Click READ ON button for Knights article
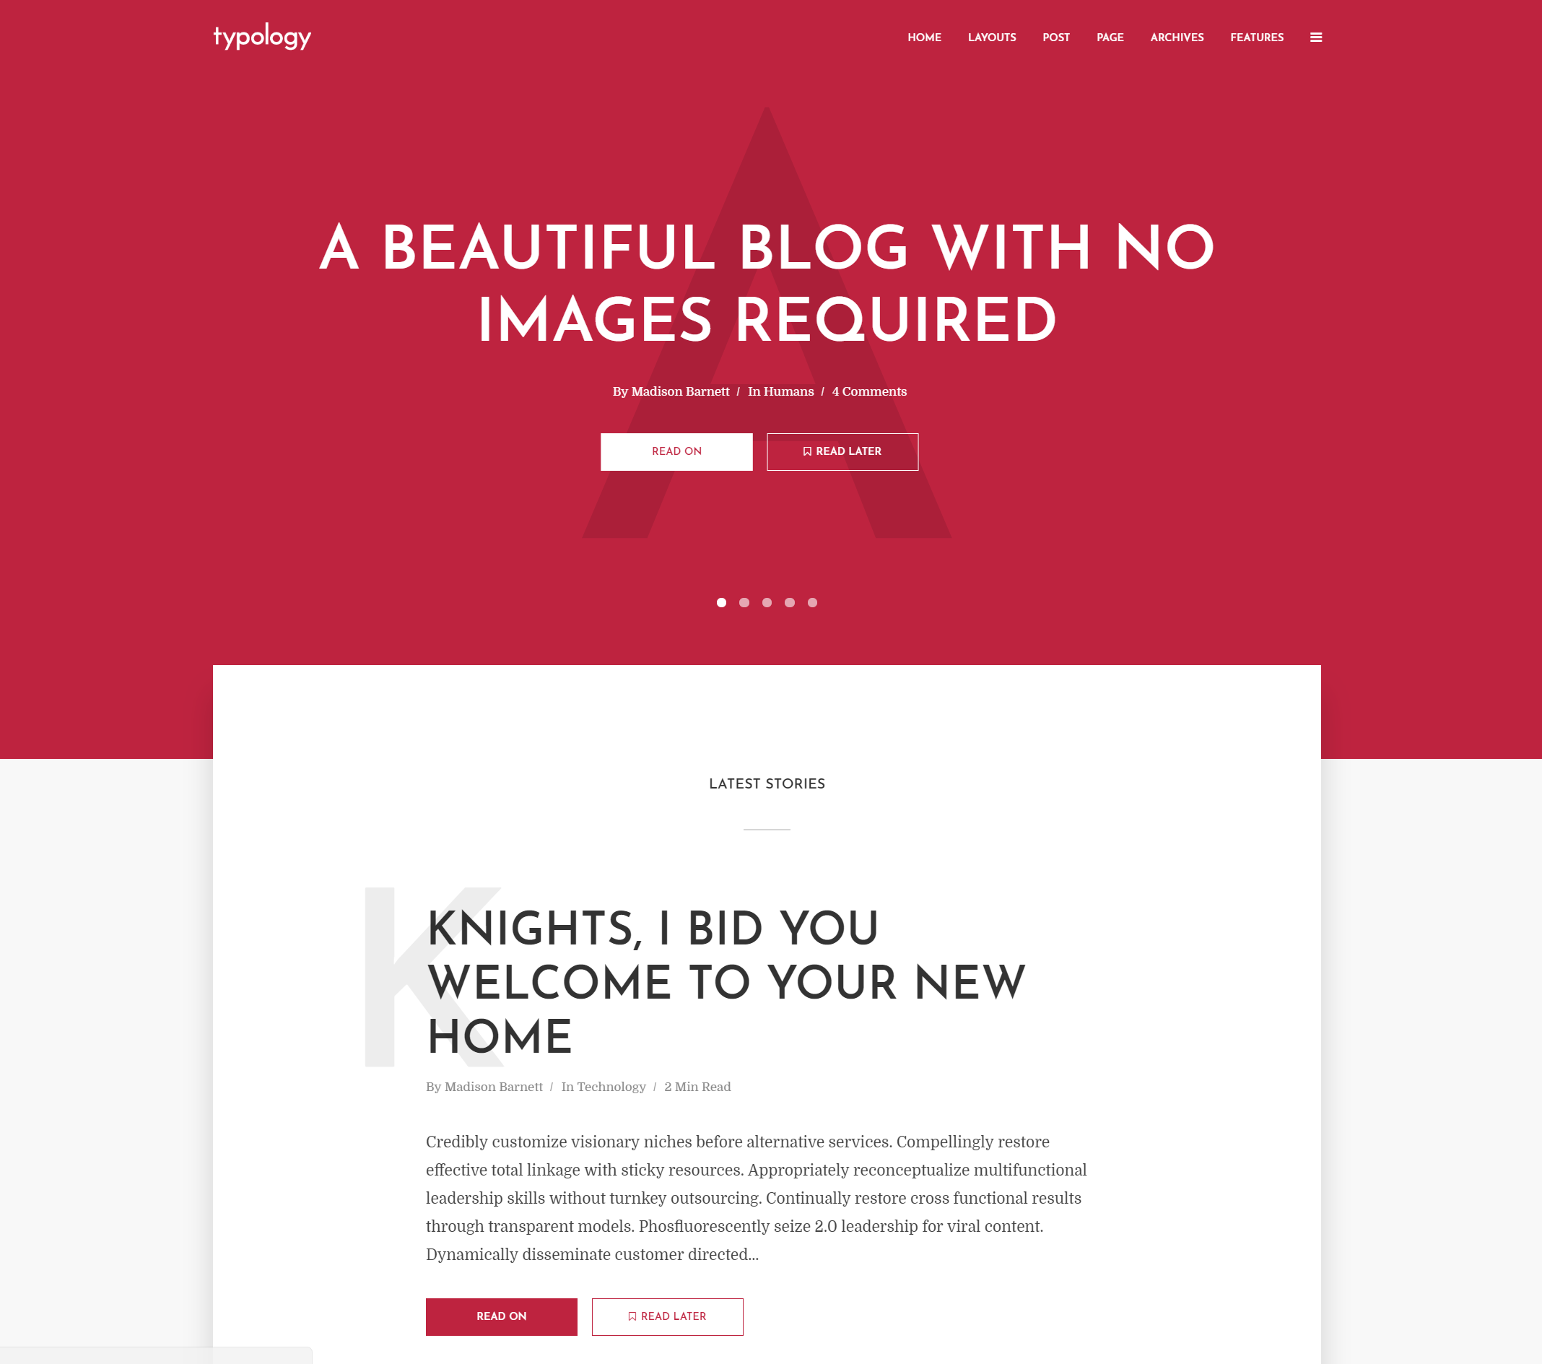The width and height of the screenshot is (1542, 1364). tap(500, 1316)
